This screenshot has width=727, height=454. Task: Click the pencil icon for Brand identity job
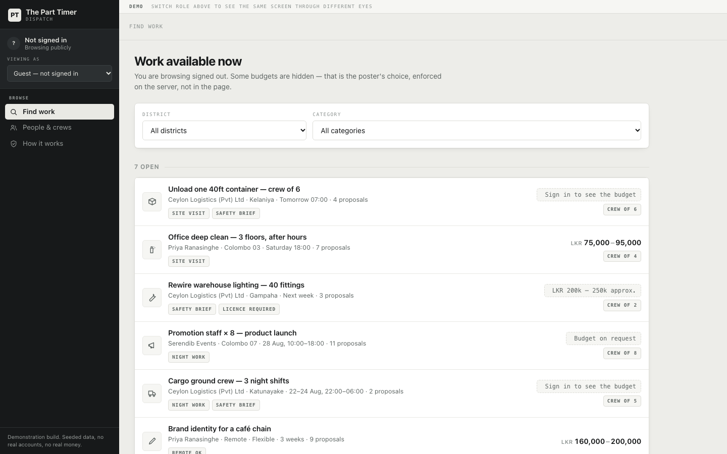[x=152, y=441]
